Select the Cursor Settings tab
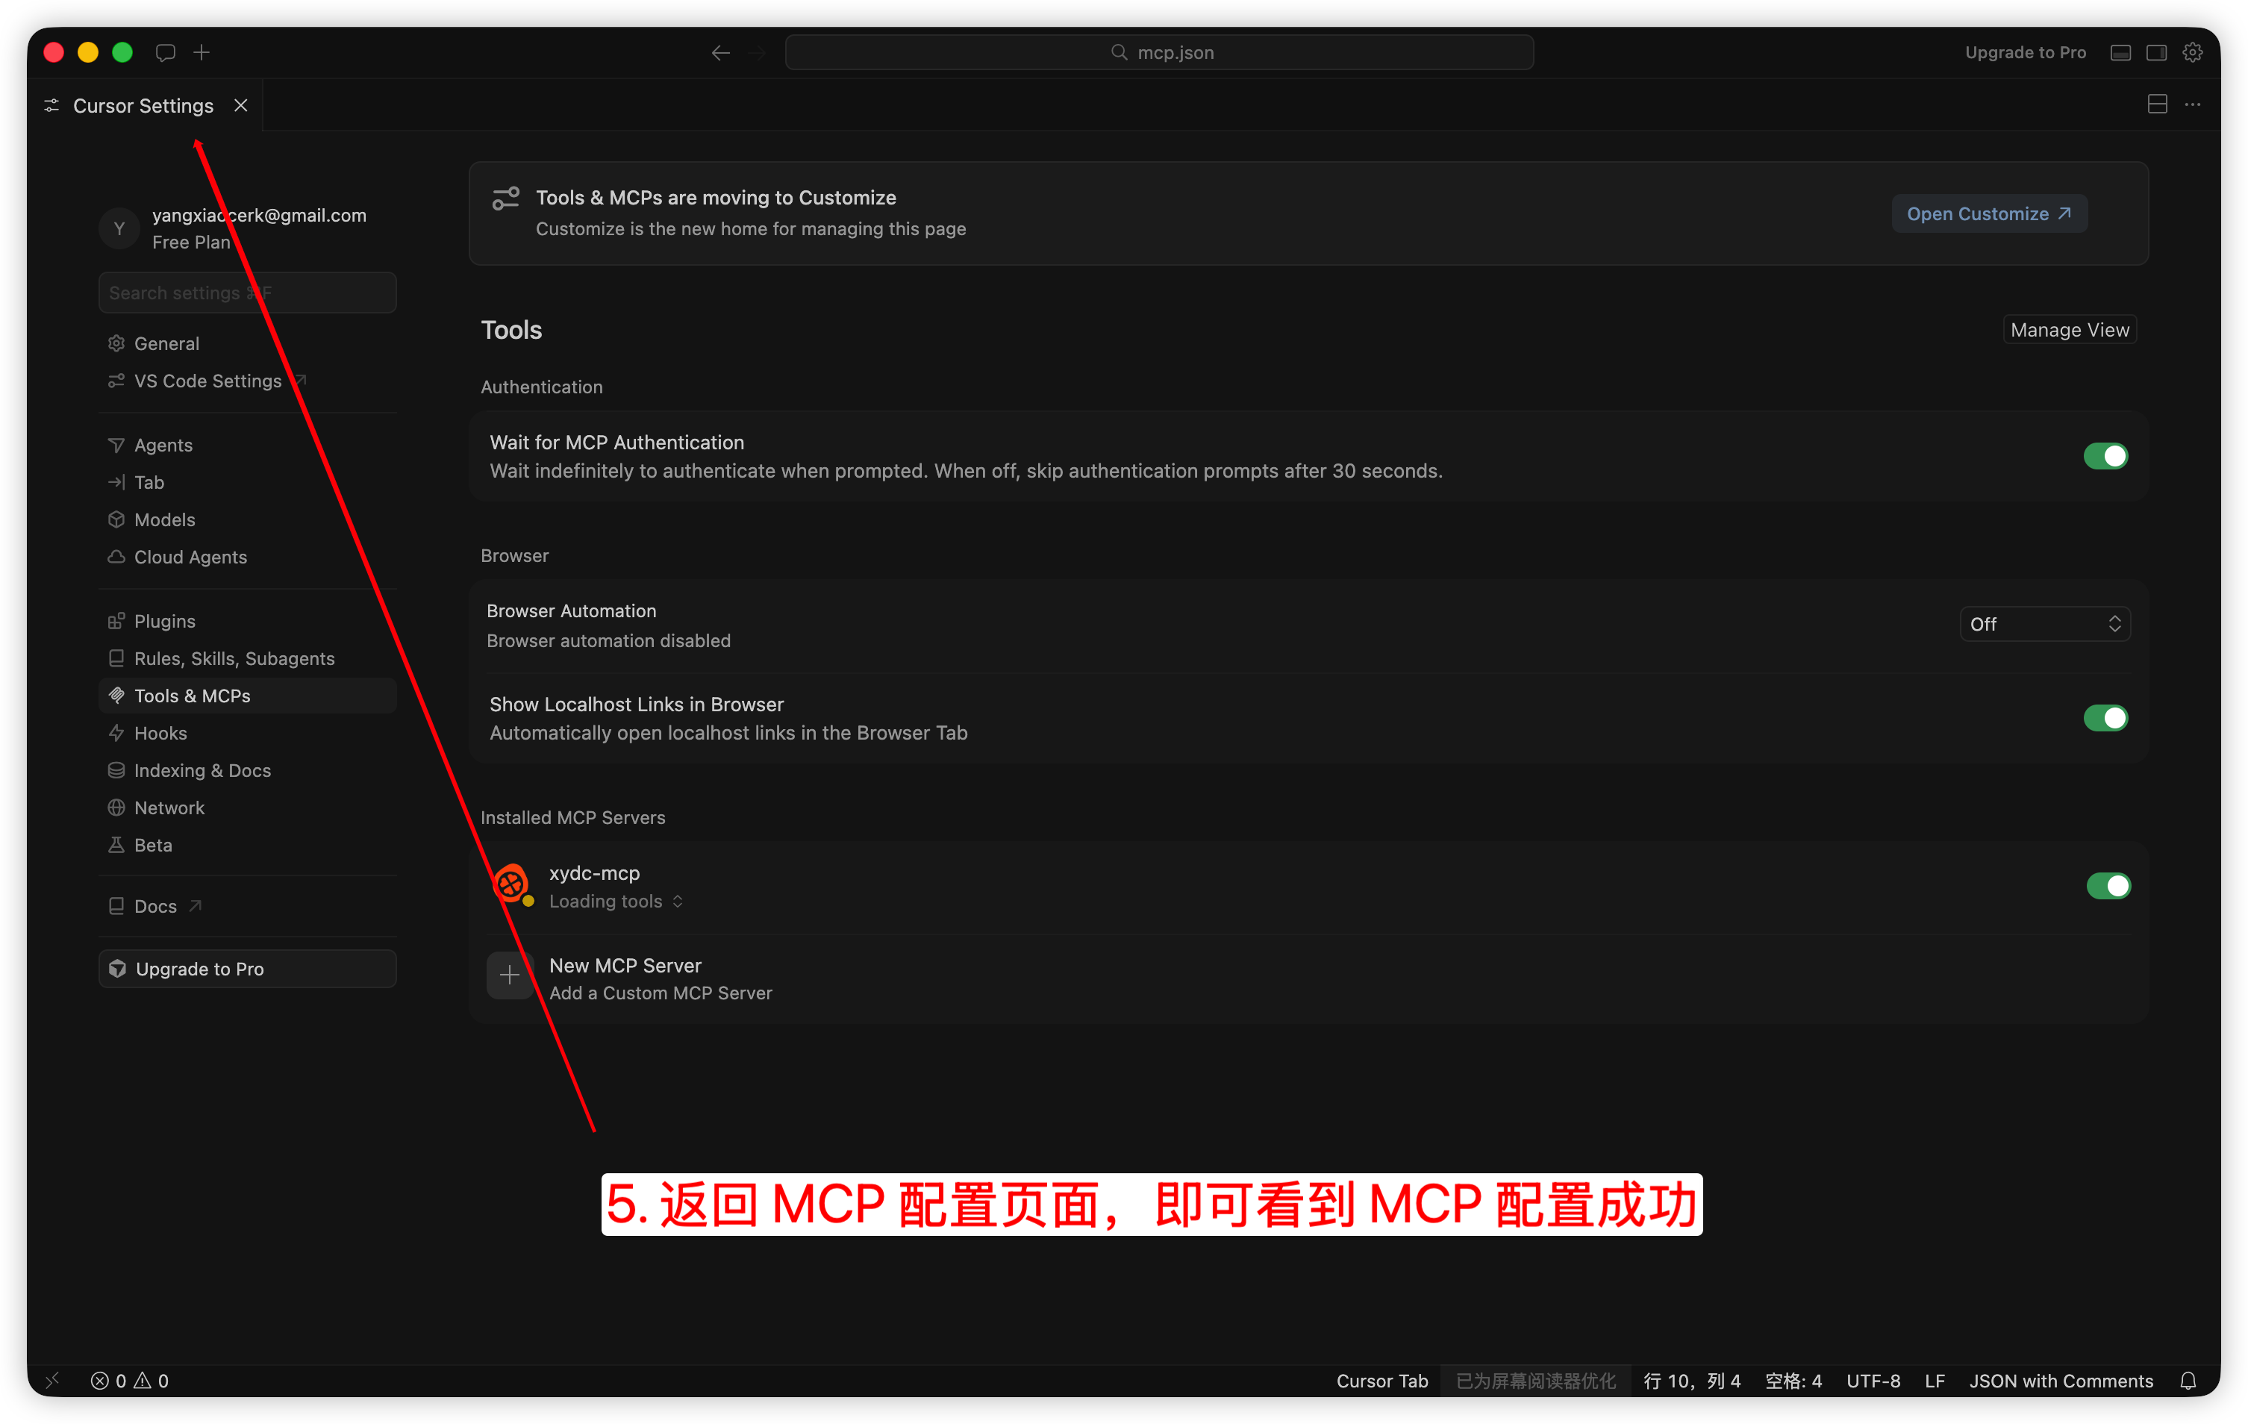 tap(144, 105)
